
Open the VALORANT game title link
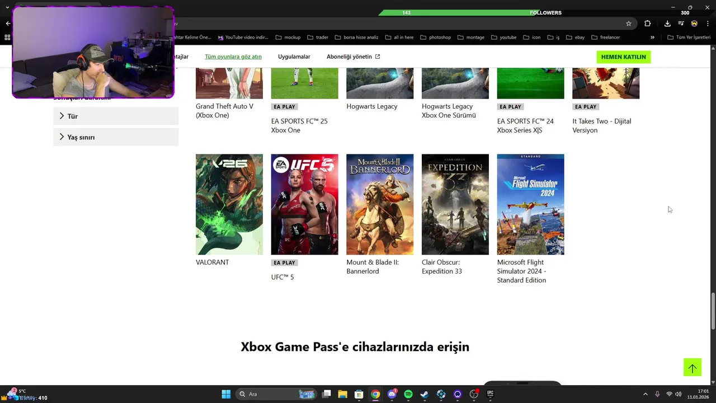click(213, 262)
